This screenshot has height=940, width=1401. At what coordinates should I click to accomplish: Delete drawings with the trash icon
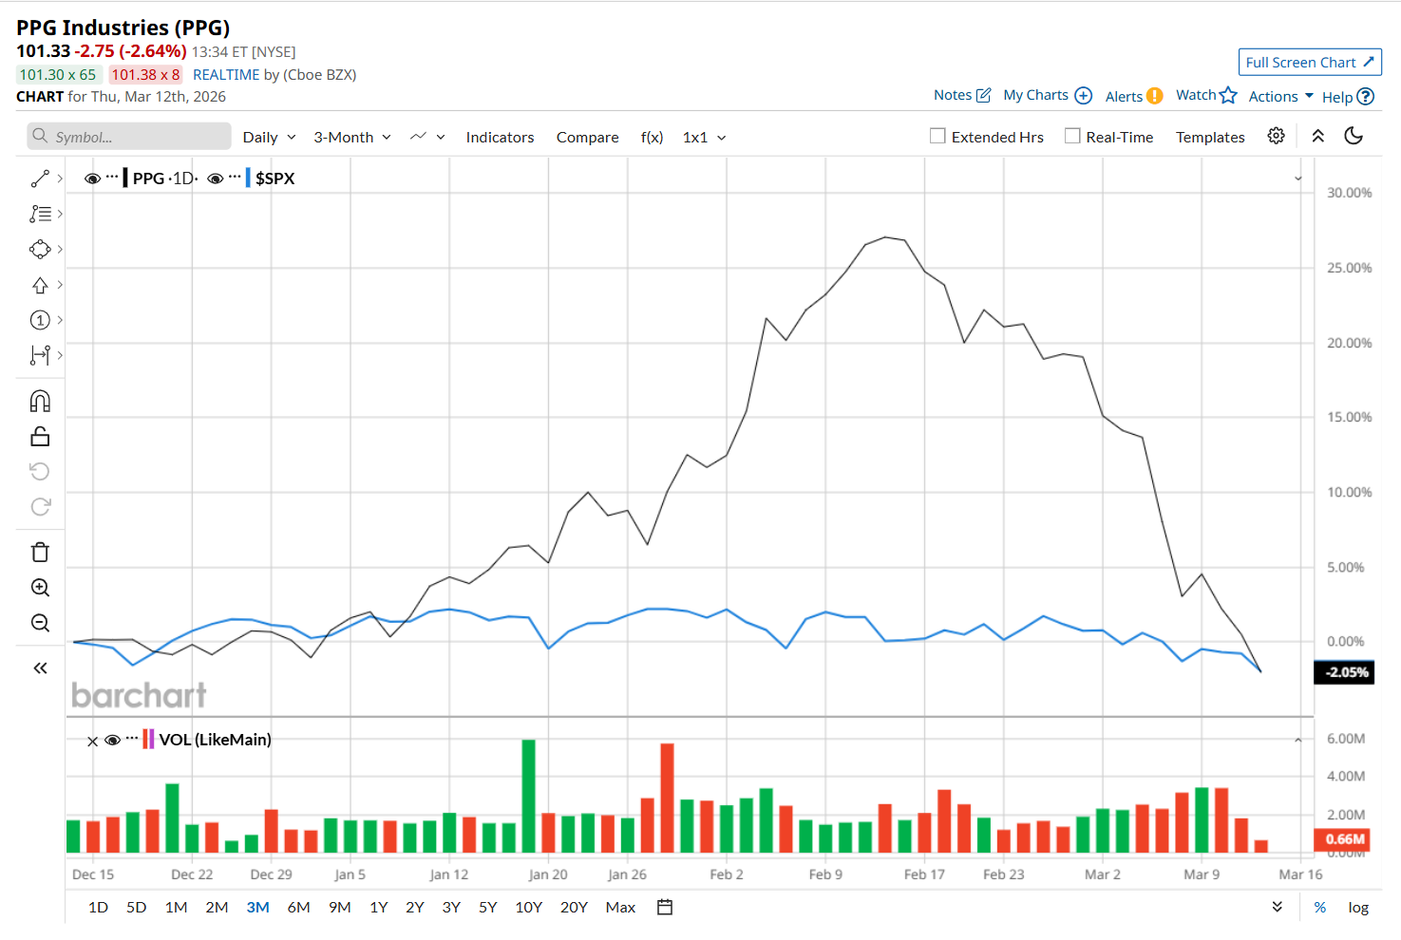click(40, 552)
